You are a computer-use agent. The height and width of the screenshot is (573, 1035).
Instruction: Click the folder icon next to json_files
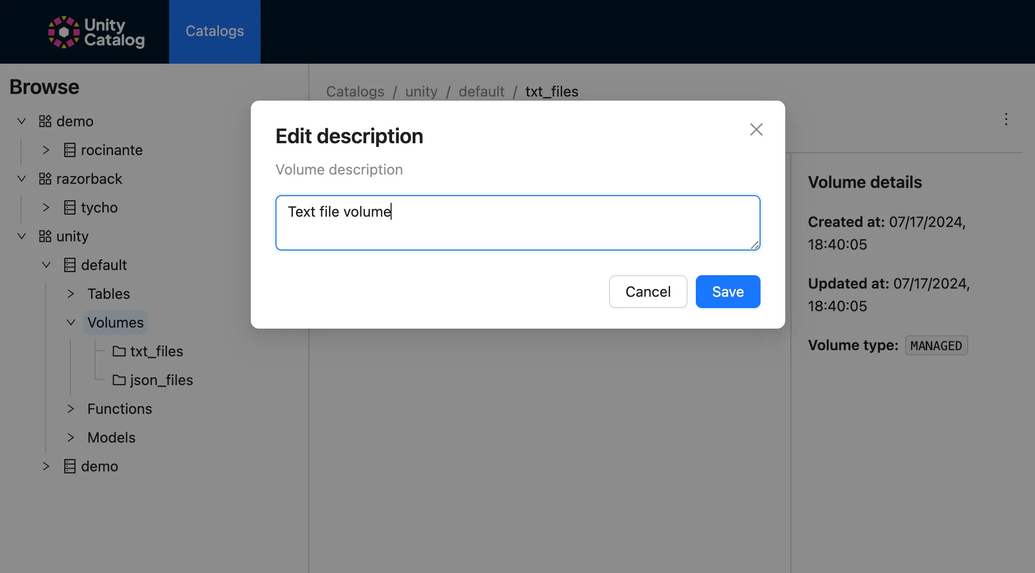point(119,380)
